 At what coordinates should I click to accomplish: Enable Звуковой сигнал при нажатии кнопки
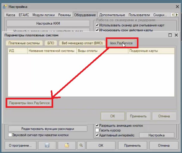pyautogui.click(x=10, y=135)
